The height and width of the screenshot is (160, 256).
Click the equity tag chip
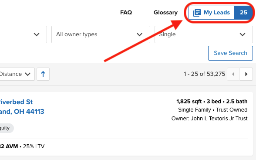point(7,128)
